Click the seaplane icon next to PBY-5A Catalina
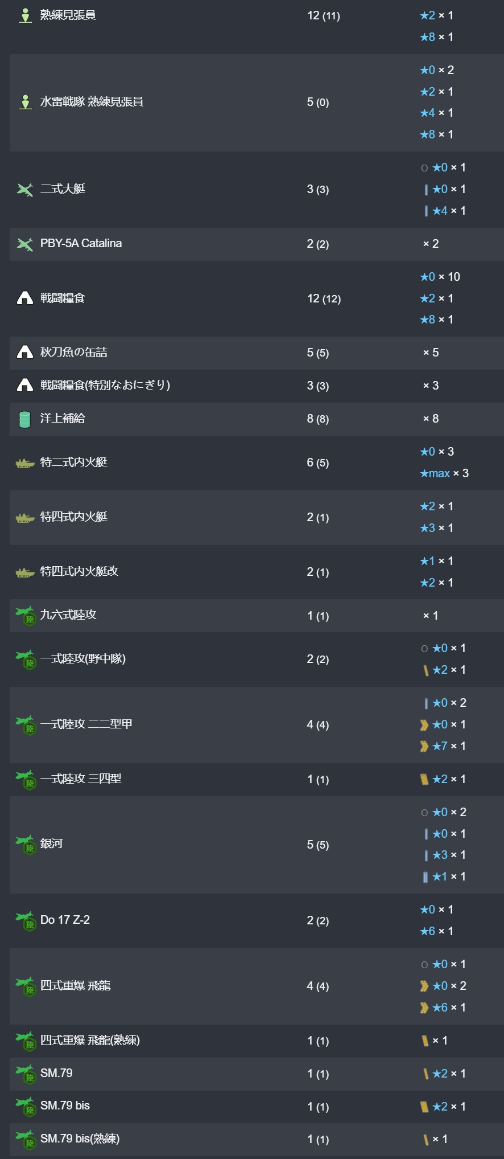This screenshot has height=1159, width=504. click(x=25, y=244)
